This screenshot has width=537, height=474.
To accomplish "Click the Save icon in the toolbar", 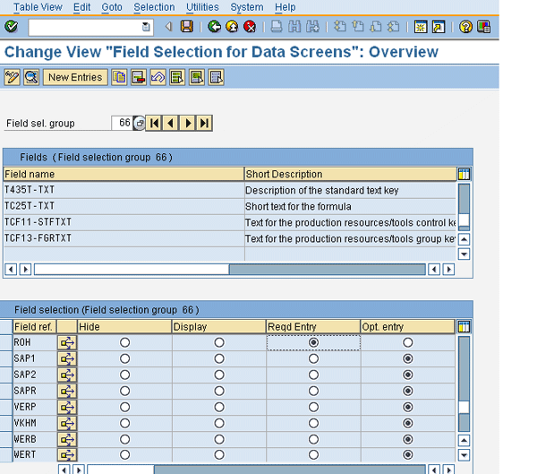I will point(186,27).
